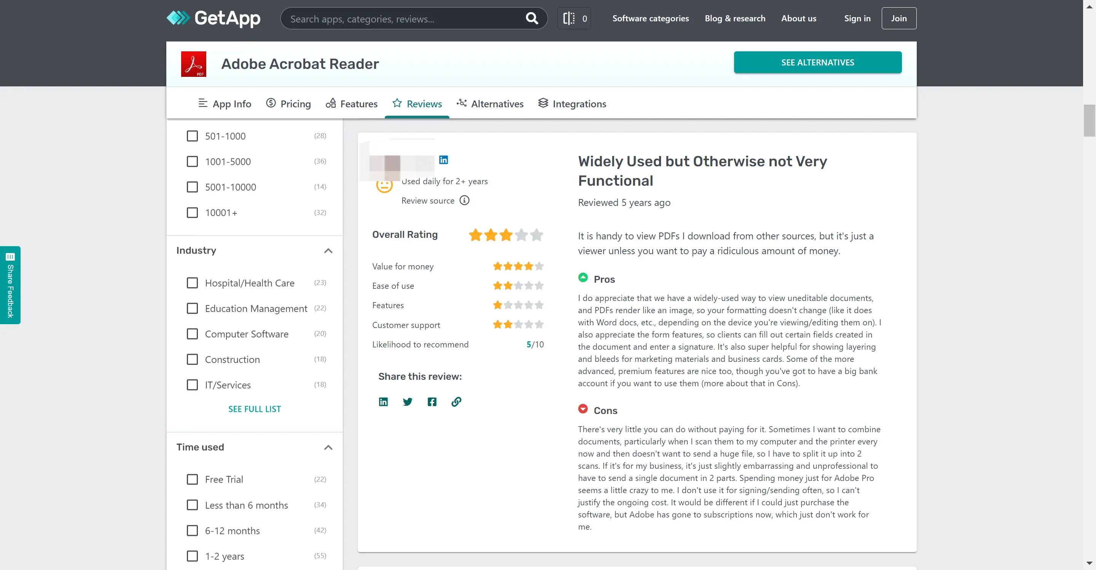Switch to the Alternatives tab
Image resolution: width=1096 pixels, height=570 pixels.
point(497,104)
